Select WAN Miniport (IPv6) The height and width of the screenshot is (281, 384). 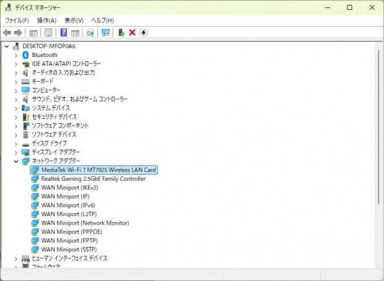coord(68,205)
